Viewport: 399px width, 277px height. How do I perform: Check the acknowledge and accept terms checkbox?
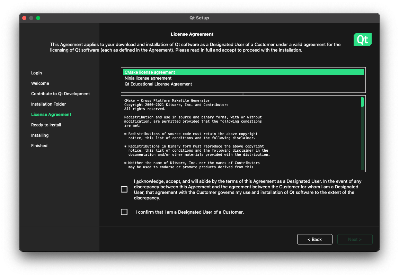(x=124, y=189)
